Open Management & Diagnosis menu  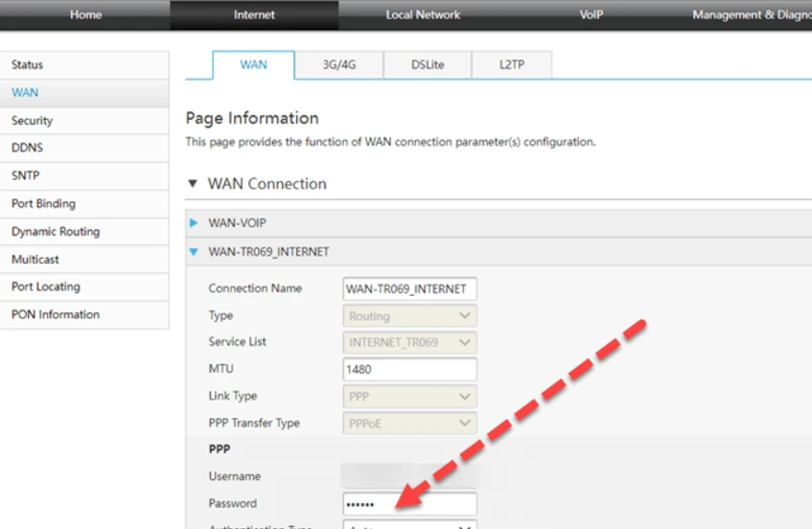tap(752, 14)
